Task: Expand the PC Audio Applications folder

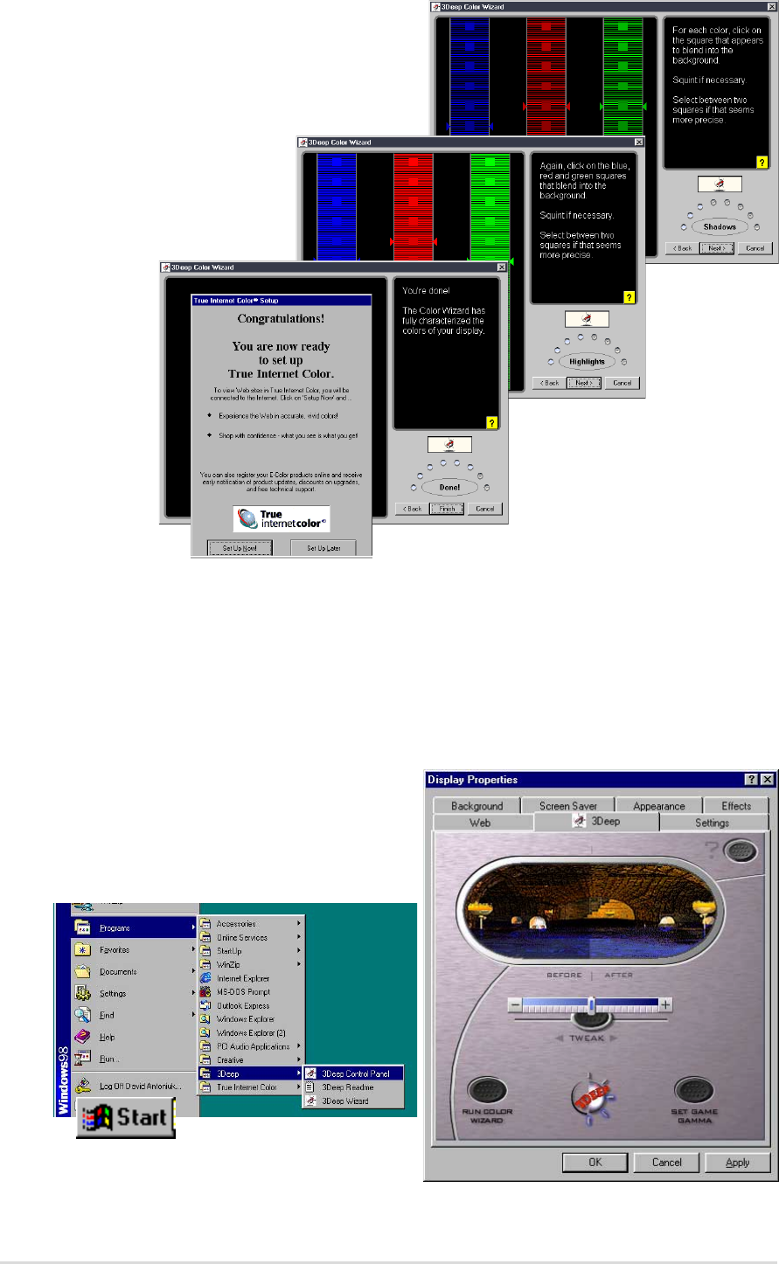Action: 251,1046
